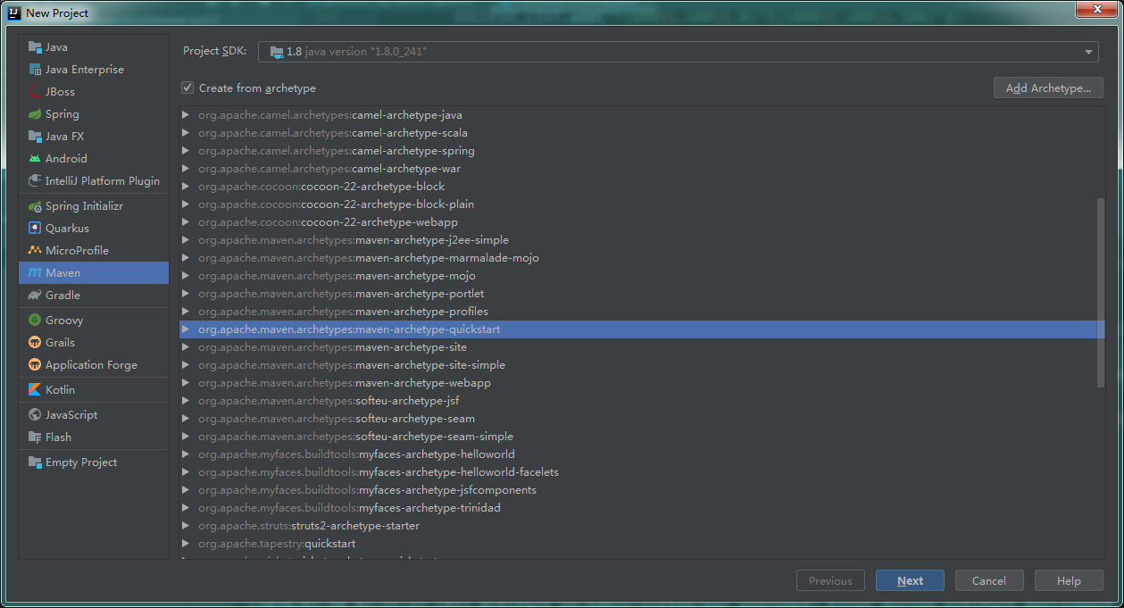Select maven-archetype-portlet row

point(642,294)
